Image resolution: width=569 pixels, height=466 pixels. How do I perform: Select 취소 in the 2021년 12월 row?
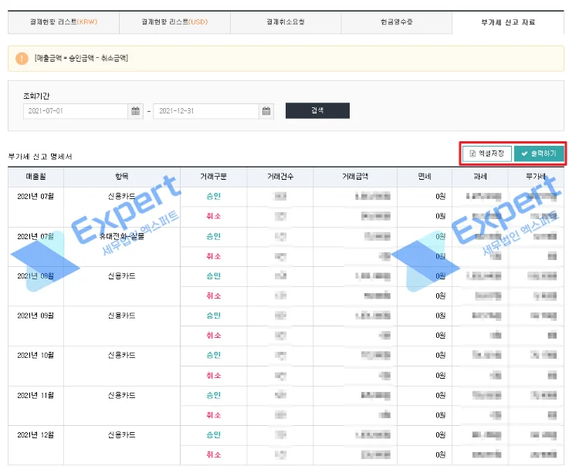213,455
